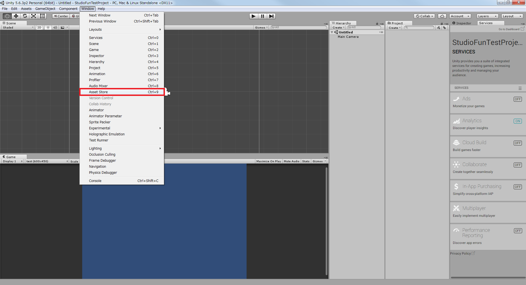
Task: Select the Hand tool in toolbar
Action: pyautogui.click(x=7, y=16)
